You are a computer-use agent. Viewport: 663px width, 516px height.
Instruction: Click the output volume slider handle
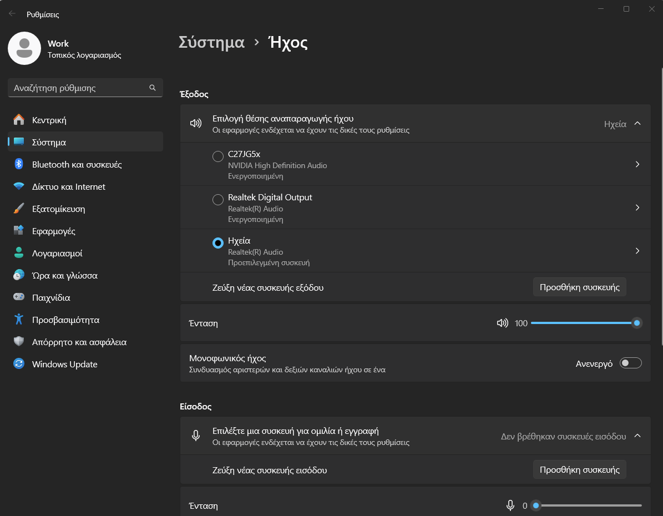[x=637, y=323]
